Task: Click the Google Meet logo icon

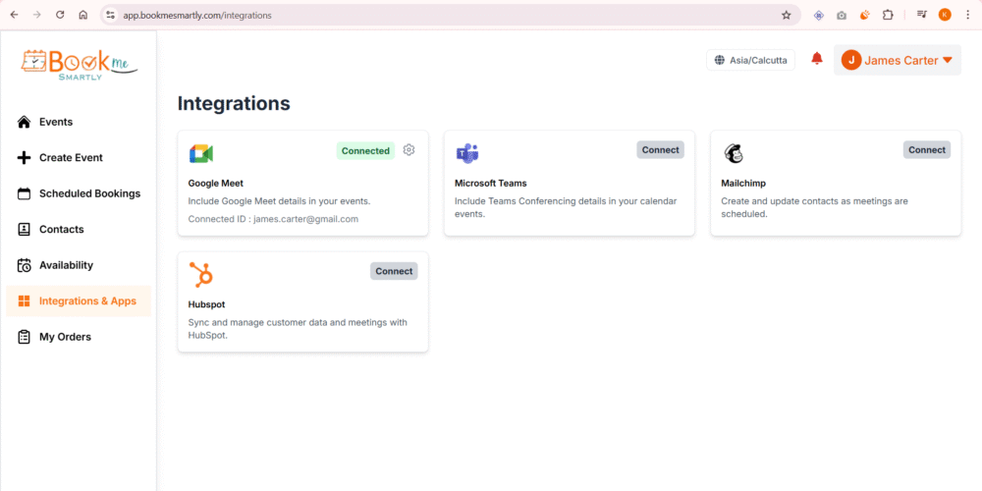Action: point(201,153)
